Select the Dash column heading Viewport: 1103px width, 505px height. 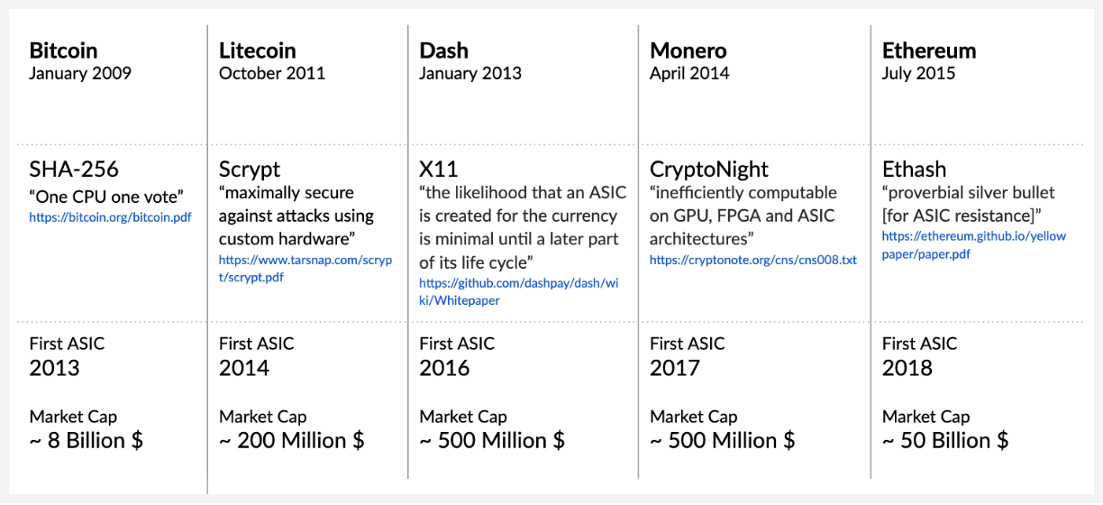pyautogui.click(x=443, y=50)
